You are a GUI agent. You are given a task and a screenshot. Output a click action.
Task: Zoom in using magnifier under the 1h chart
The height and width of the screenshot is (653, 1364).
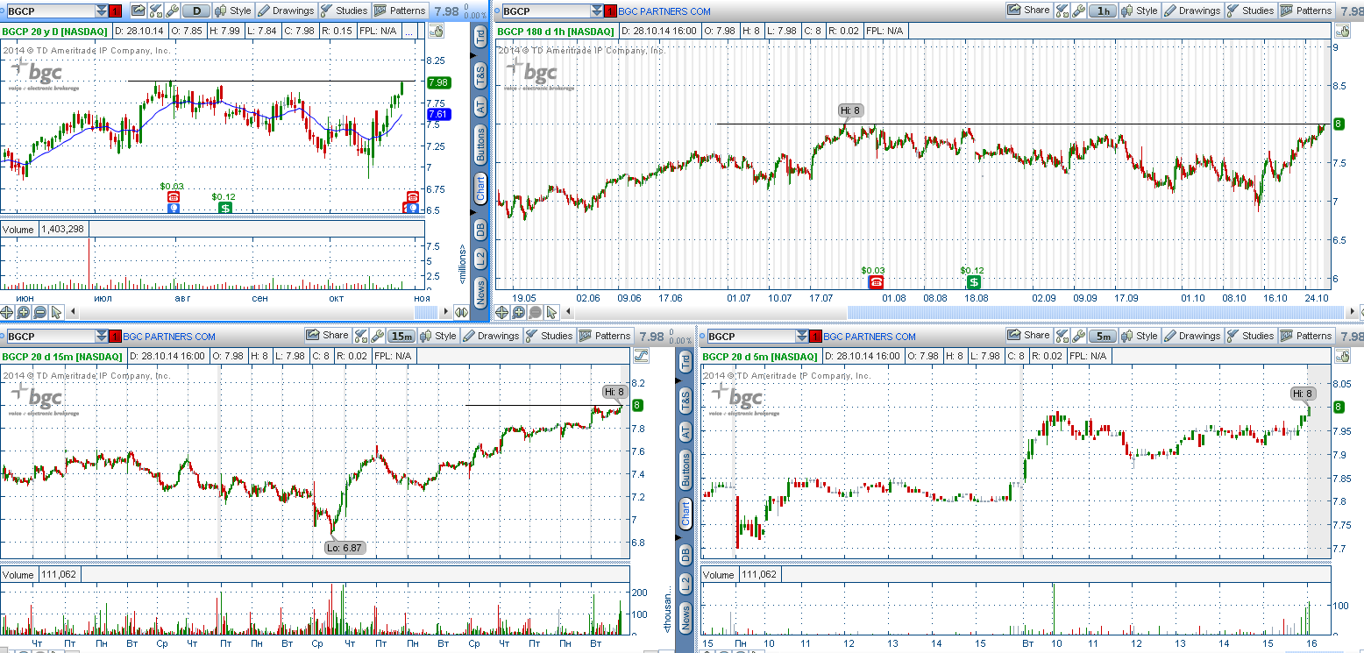tap(519, 312)
